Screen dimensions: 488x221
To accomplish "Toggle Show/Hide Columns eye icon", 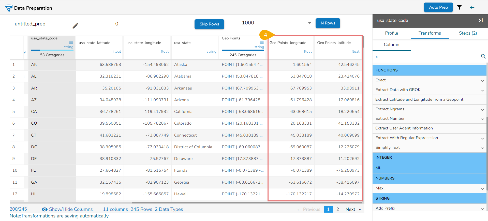I will click(45, 209).
